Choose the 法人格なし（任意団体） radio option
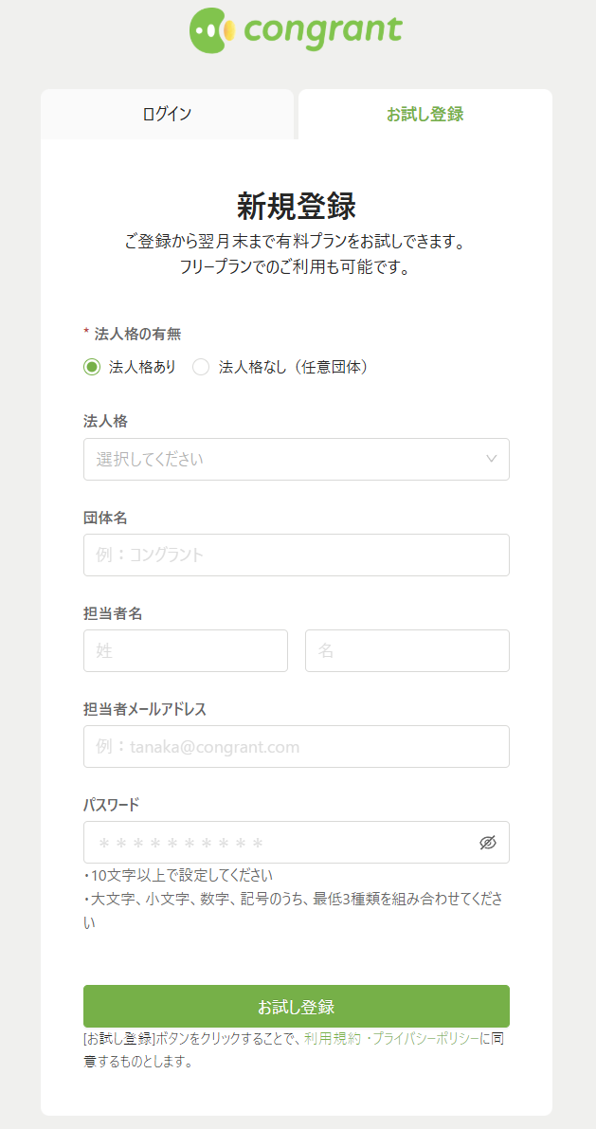This screenshot has width=596, height=1129. [x=201, y=368]
